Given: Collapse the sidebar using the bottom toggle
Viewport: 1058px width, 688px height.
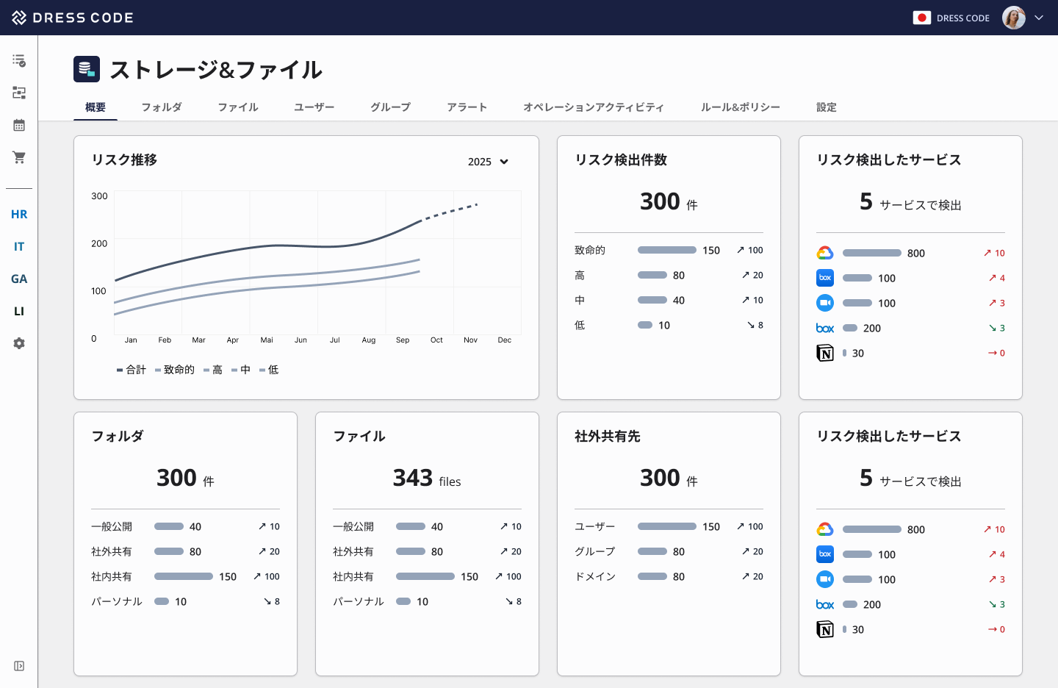Looking at the screenshot, I should coord(18,666).
